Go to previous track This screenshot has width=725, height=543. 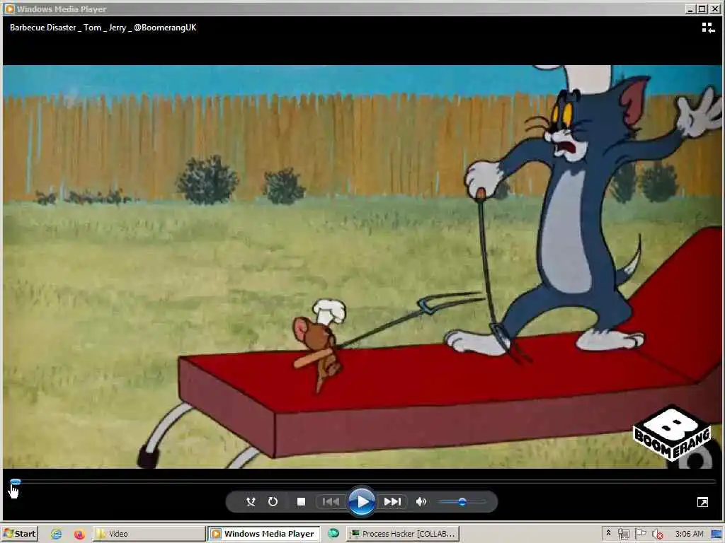[331, 501]
